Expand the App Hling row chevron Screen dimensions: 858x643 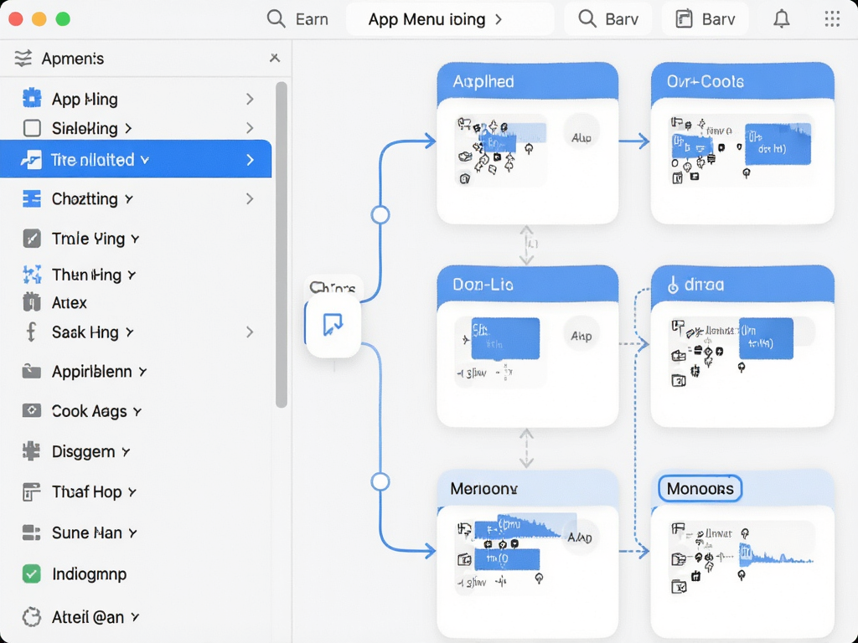coord(250,99)
